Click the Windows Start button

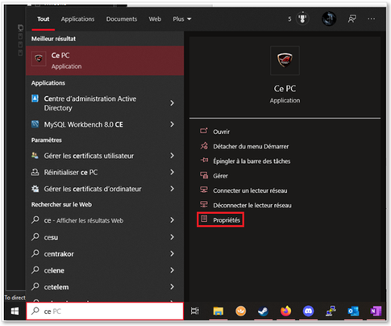15,311
